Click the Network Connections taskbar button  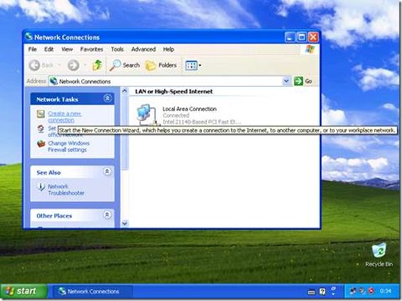point(93,291)
